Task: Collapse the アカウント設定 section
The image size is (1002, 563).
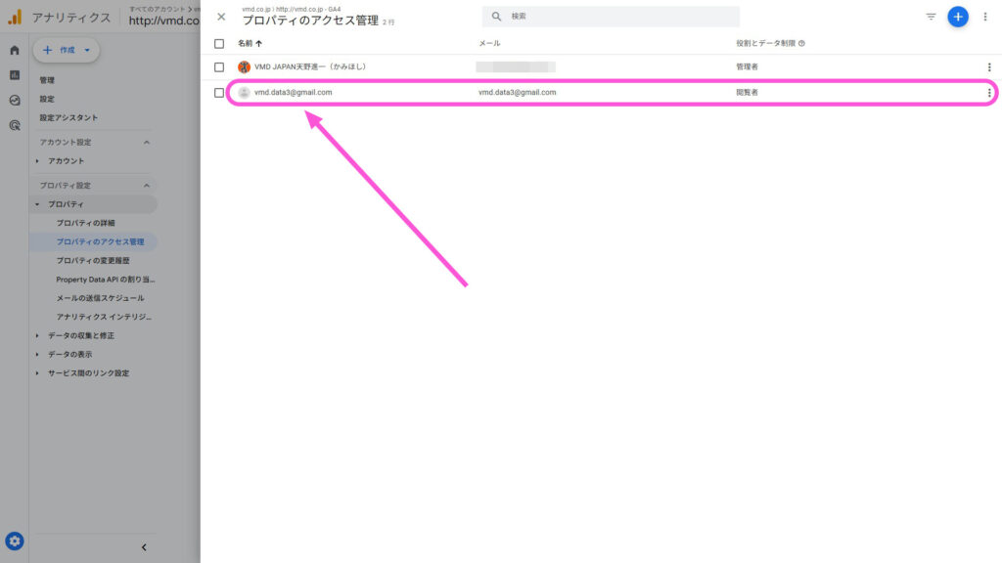Action: (x=148, y=142)
